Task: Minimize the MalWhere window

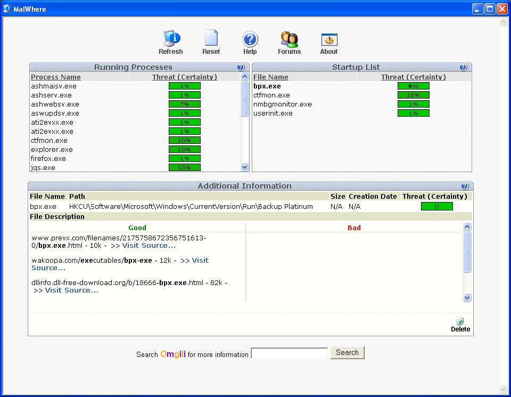Action: tap(477, 9)
